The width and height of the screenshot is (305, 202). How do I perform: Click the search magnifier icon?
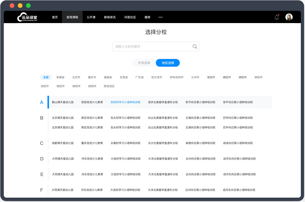tap(195, 46)
